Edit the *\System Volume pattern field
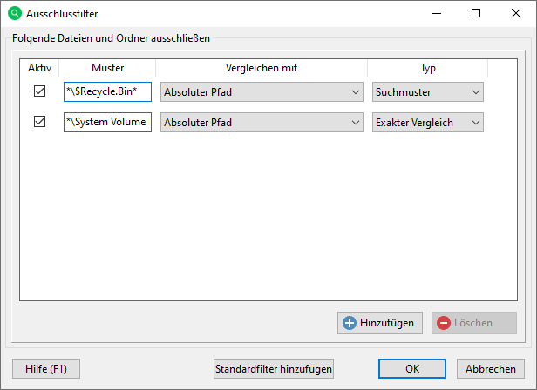The width and height of the screenshot is (537, 390). [x=107, y=122]
